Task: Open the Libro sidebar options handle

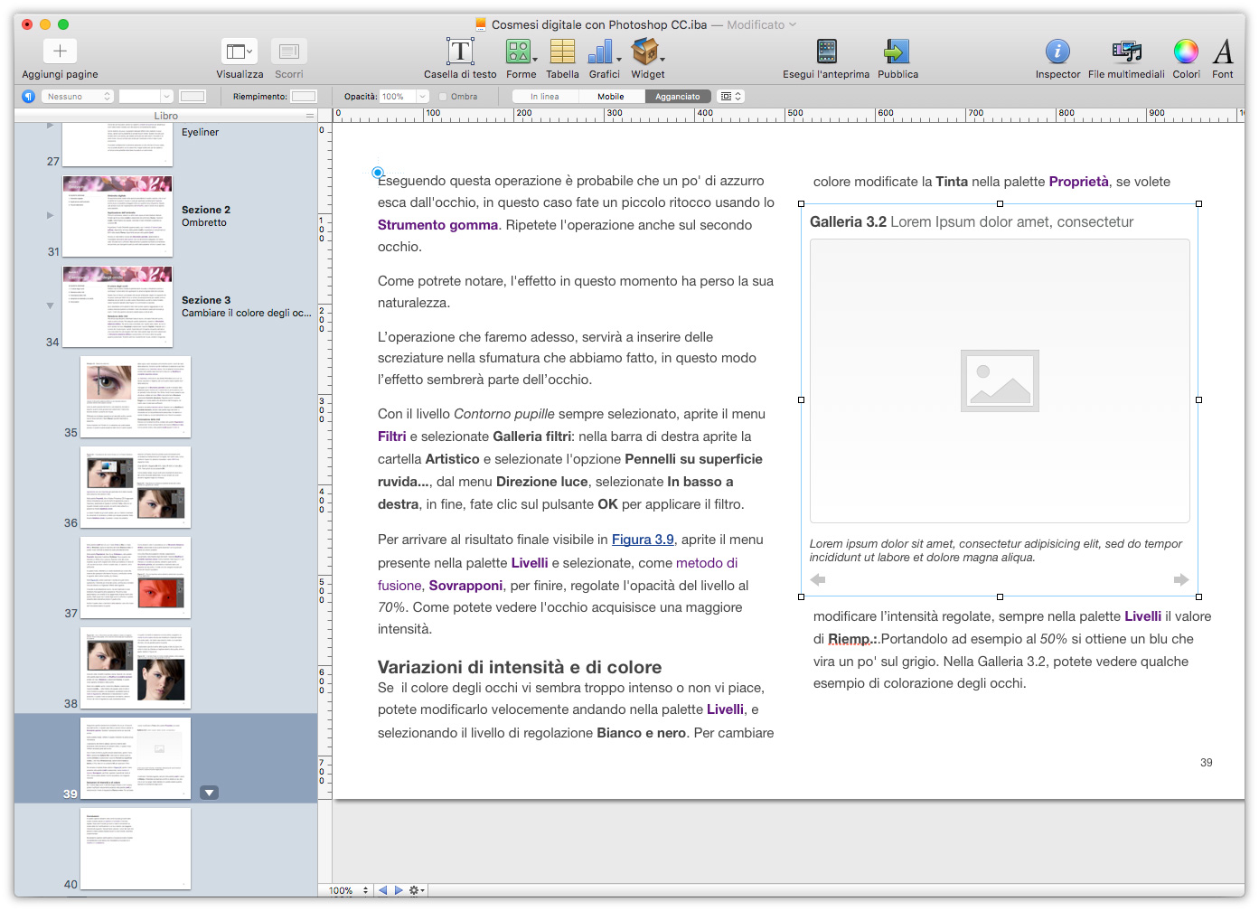Action: tap(310, 116)
